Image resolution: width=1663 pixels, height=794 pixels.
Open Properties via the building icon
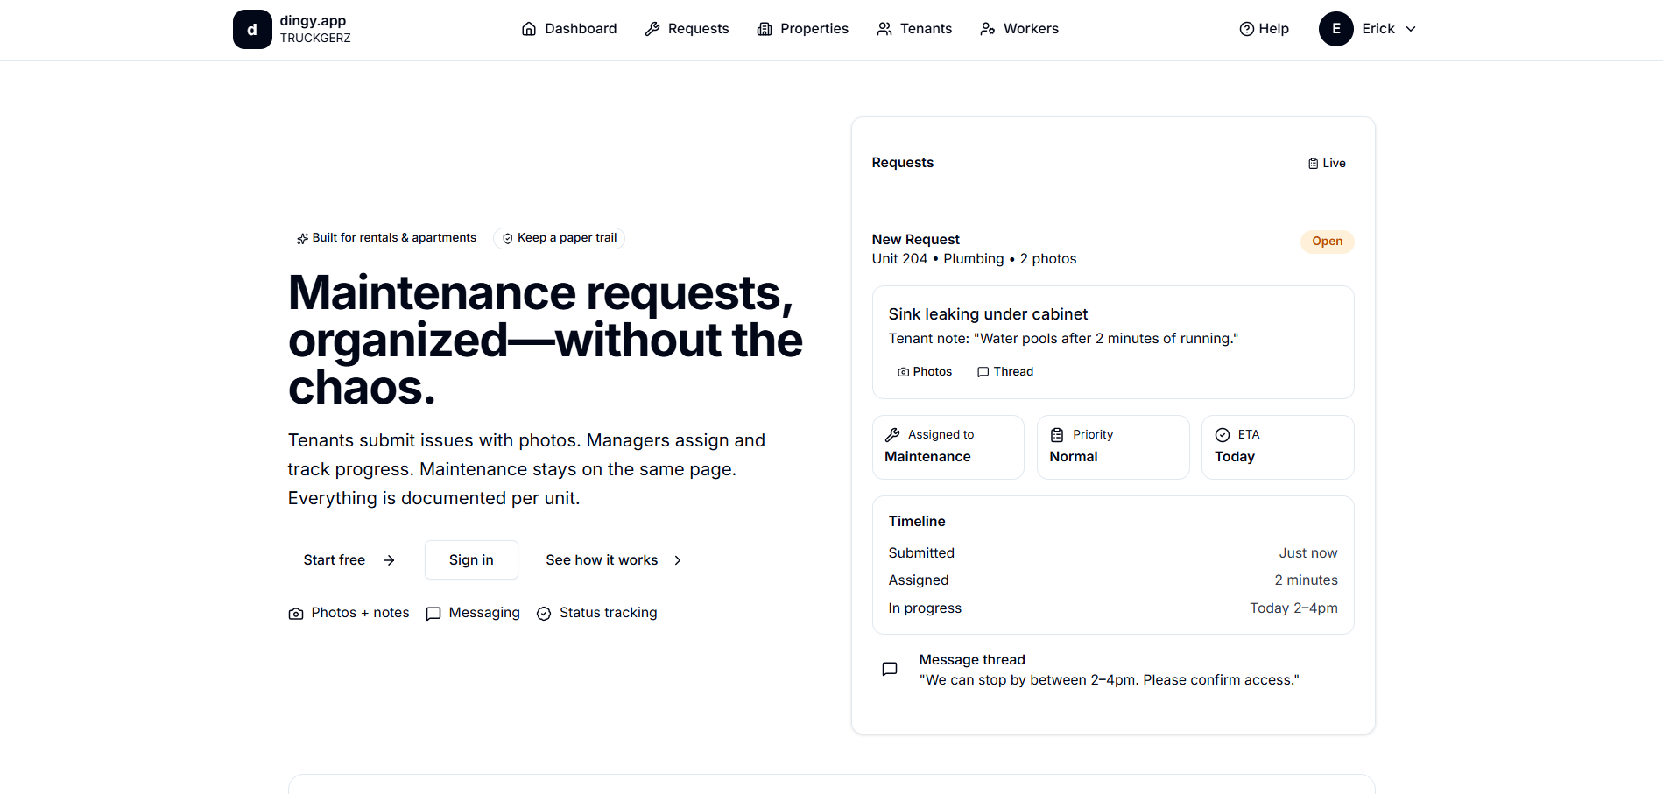[764, 28]
